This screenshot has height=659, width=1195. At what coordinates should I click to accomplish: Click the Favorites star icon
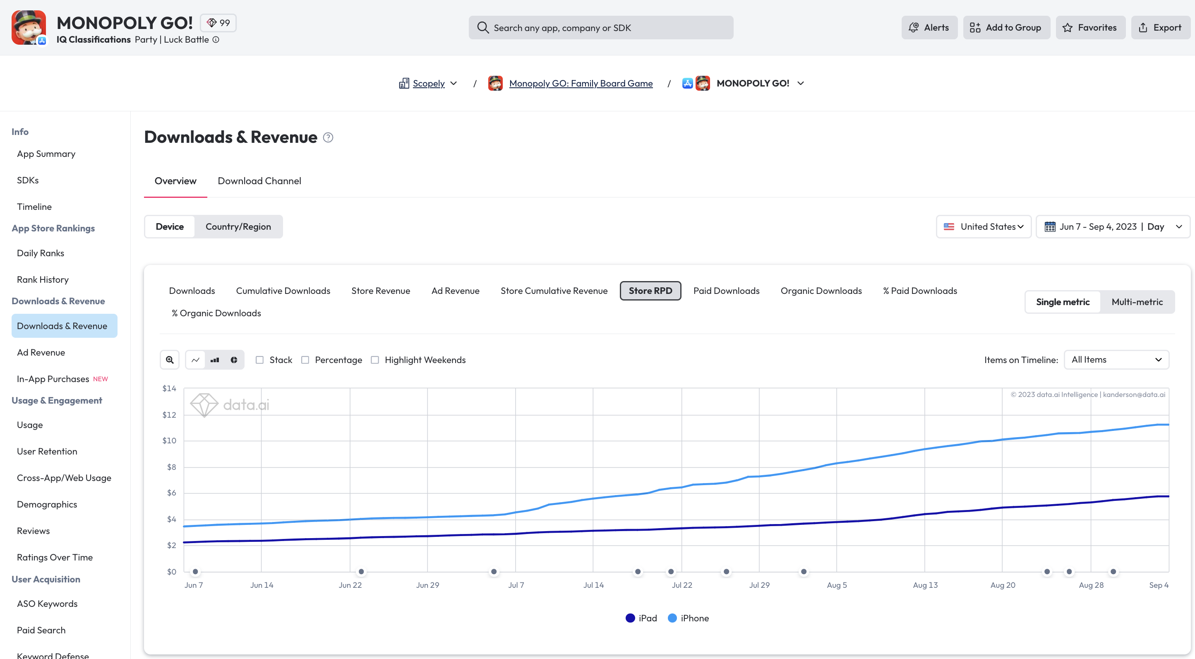pyautogui.click(x=1068, y=27)
